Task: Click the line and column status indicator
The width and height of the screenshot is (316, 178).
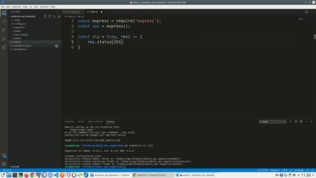Action: pyautogui.click(x=262, y=170)
